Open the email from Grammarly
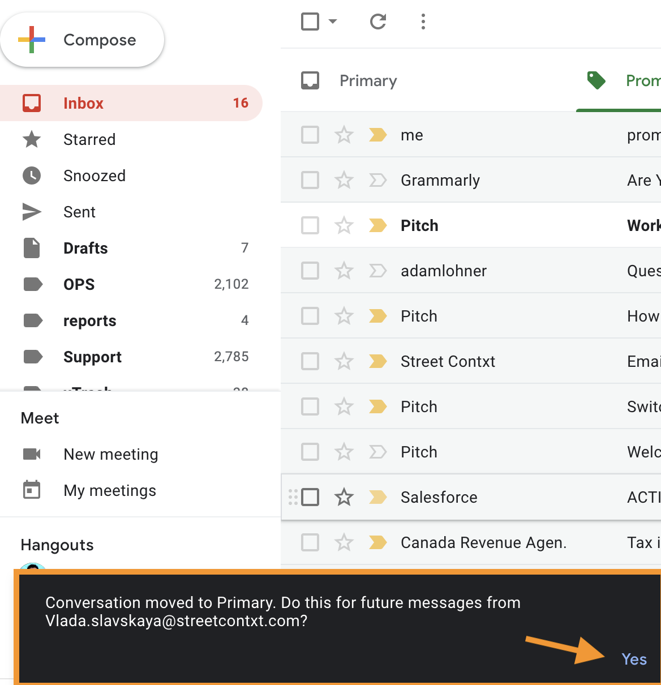The image size is (661, 685). click(471, 180)
